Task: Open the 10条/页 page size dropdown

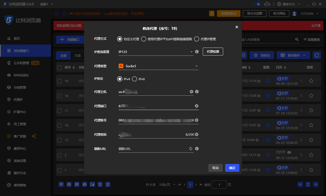Action: click(167, 185)
